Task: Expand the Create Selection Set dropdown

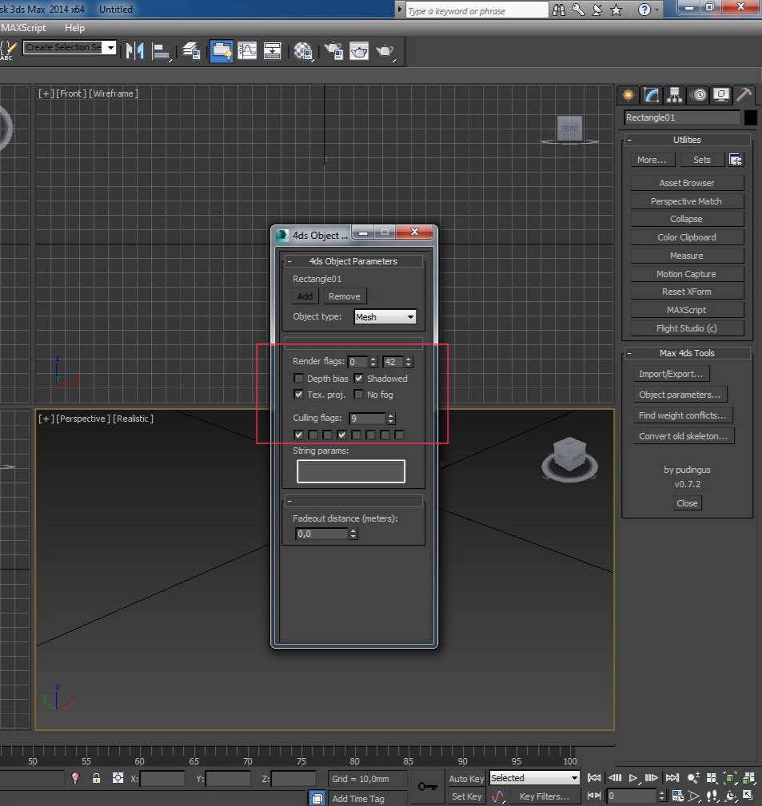Action: [110, 48]
